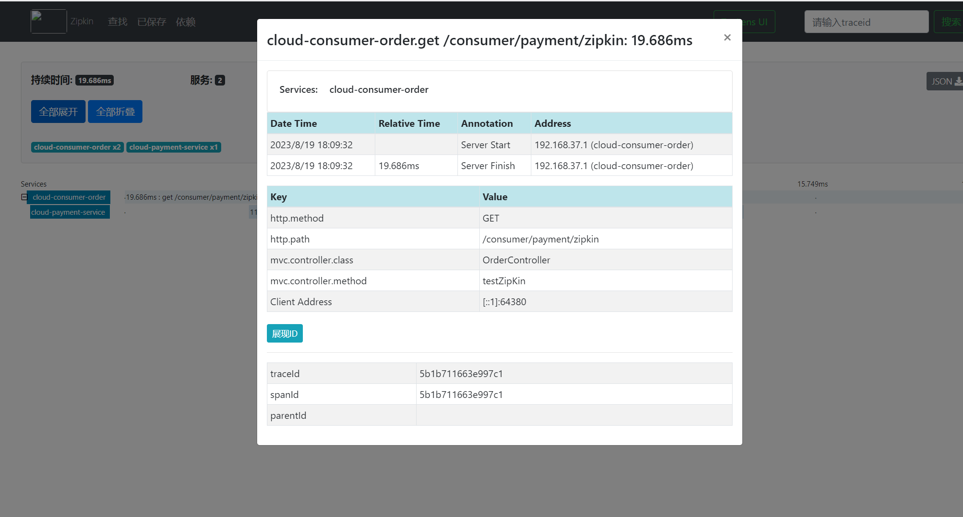
Task: Click the 展现ID button
Action: click(x=285, y=333)
